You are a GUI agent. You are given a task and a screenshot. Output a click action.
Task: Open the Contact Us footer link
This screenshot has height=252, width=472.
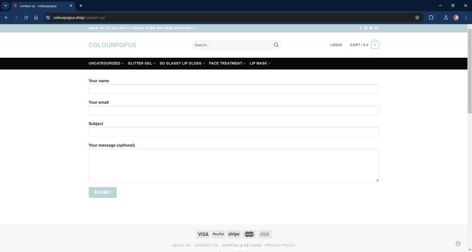[206, 245]
